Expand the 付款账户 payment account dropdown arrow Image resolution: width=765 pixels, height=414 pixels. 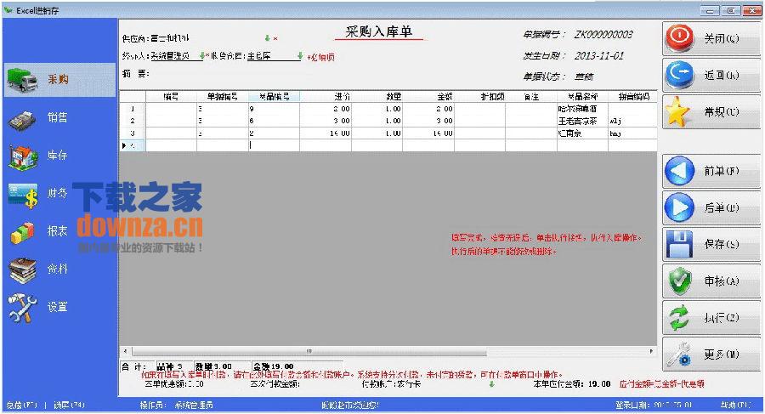tap(492, 385)
